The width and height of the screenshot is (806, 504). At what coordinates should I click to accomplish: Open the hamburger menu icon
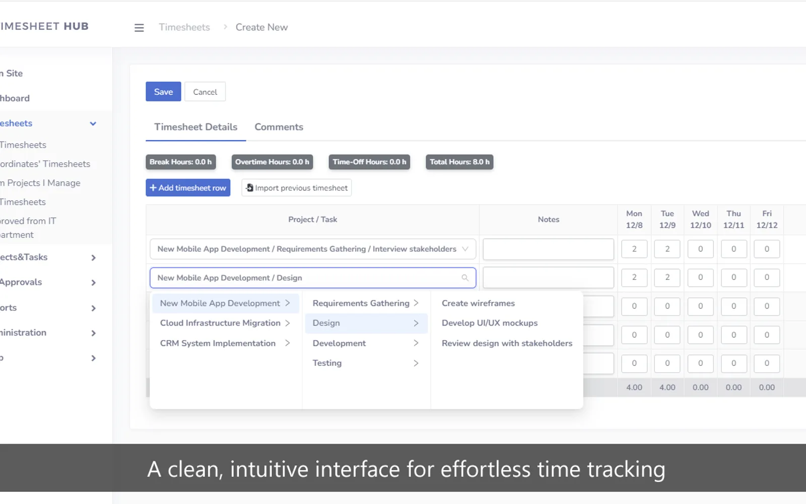(139, 28)
